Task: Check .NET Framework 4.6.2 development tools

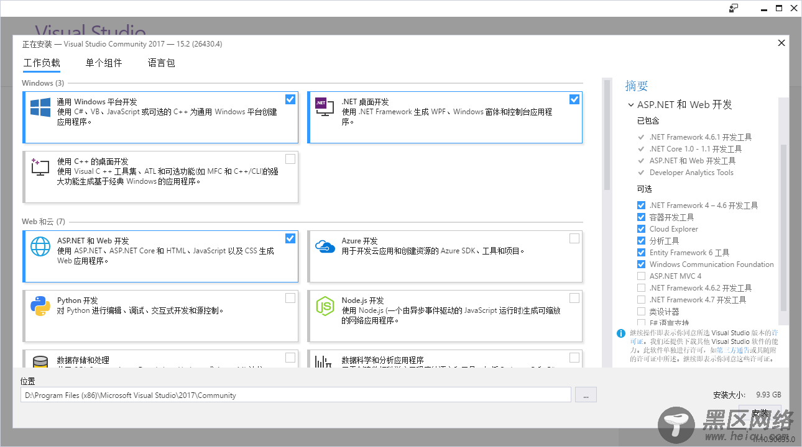Action: [641, 288]
